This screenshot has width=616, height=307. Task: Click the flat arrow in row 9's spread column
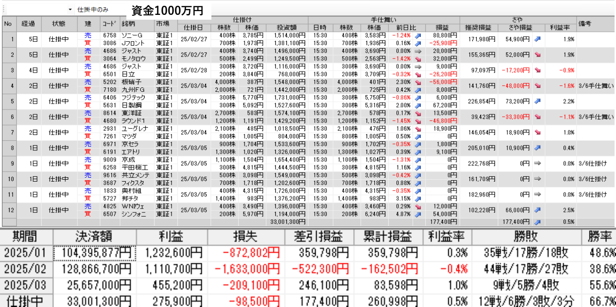coord(537,163)
